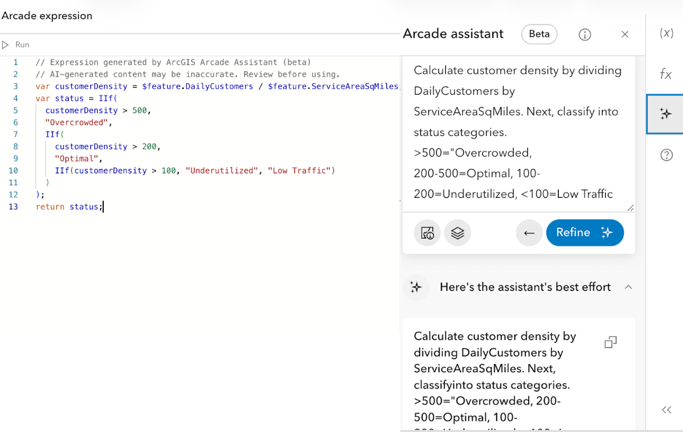Click code line 13 return status

(69, 207)
